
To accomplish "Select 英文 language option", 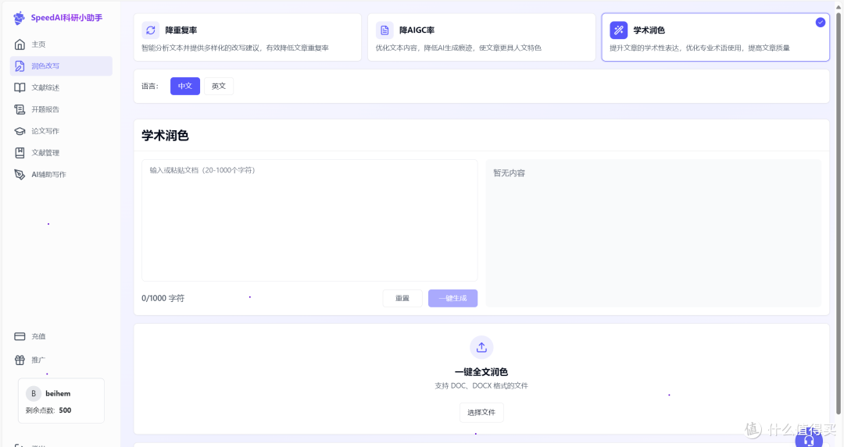I will pyautogui.click(x=219, y=86).
